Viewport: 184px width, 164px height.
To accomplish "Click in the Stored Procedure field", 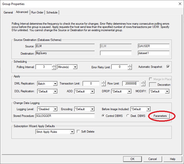I will [x=65, y=116].
